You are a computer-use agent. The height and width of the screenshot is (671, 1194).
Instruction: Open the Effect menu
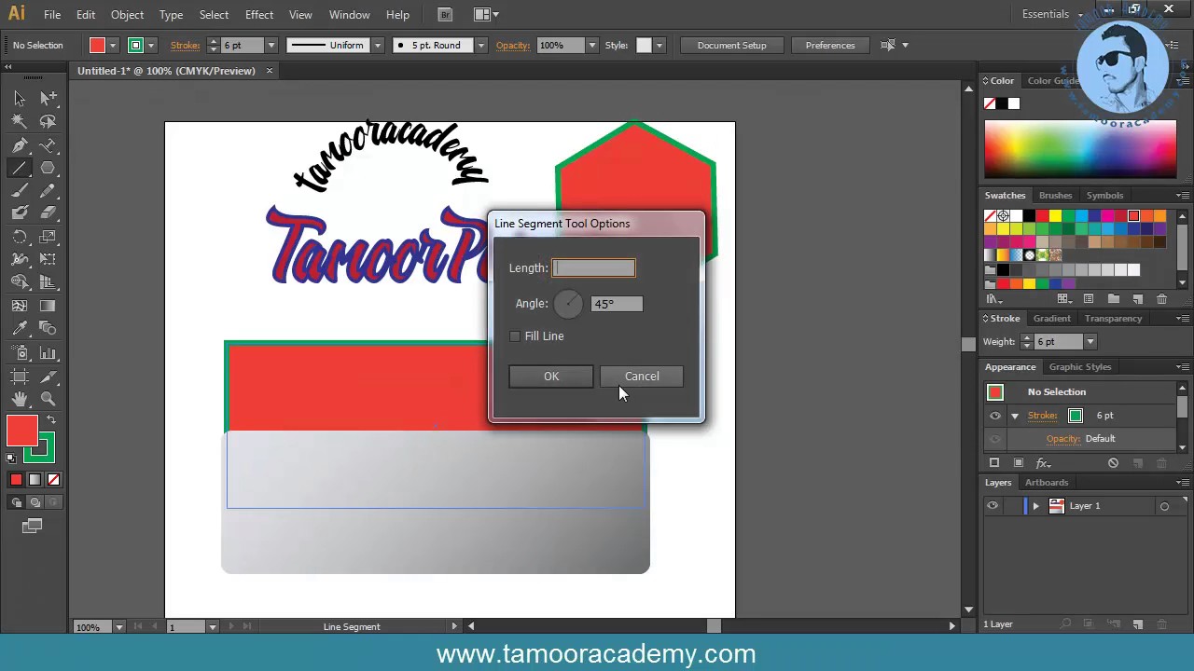pos(259,15)
